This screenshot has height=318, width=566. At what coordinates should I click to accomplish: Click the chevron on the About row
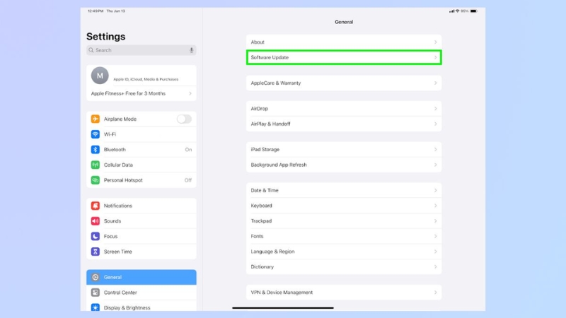[x=435, y=42]
